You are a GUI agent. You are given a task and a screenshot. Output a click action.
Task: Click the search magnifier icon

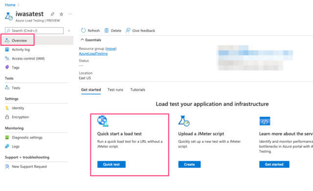coord(8,30)
